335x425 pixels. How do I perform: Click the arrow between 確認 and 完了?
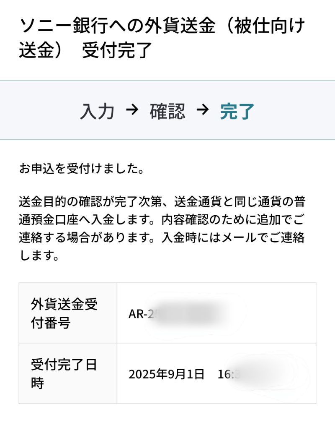202,110
